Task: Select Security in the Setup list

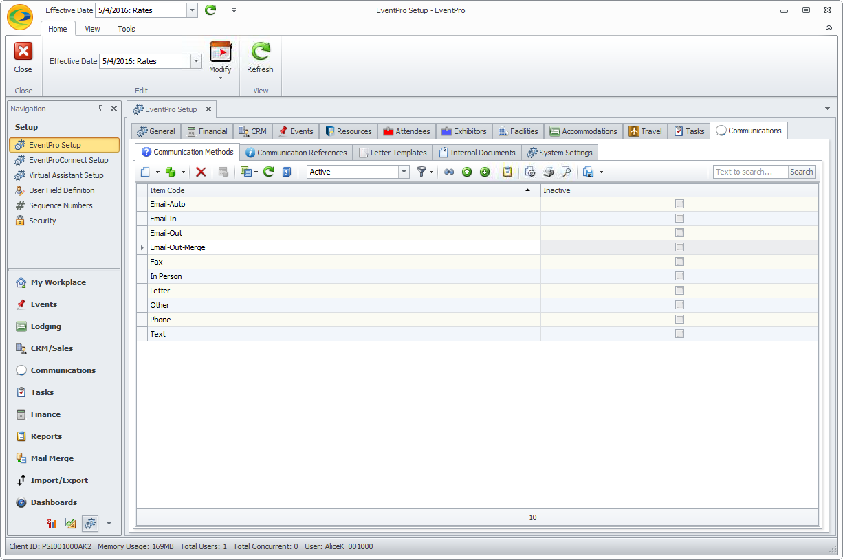Action: pyautogui.click(x=65, y=221)
